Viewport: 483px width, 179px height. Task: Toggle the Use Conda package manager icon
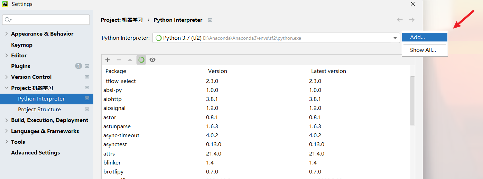(x=141, y=60)
